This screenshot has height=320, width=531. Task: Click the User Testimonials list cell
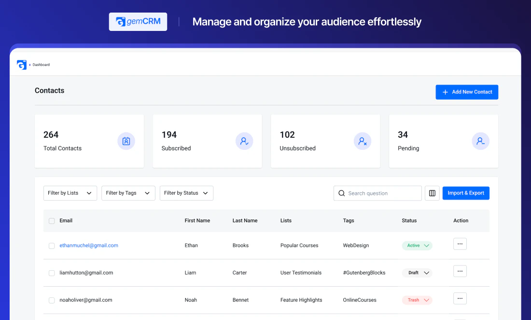(x=301, y=273)
